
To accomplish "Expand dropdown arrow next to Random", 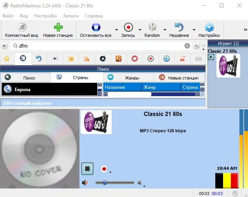I will click(165, 29).
